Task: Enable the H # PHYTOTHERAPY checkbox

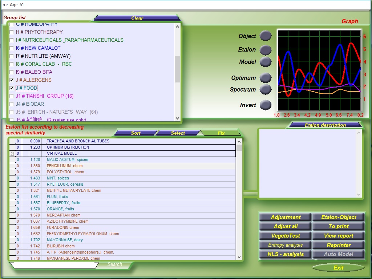Action: tap(12, 32)
